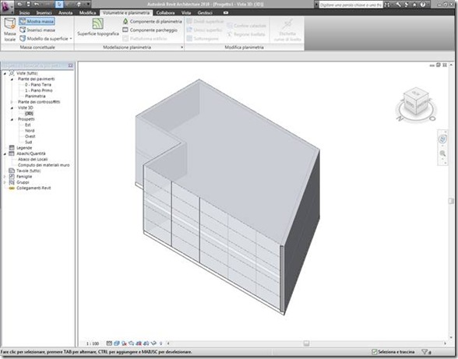458x359 pixels.
Task: Open the Help question mark icon
Action: tap(423, 5)
